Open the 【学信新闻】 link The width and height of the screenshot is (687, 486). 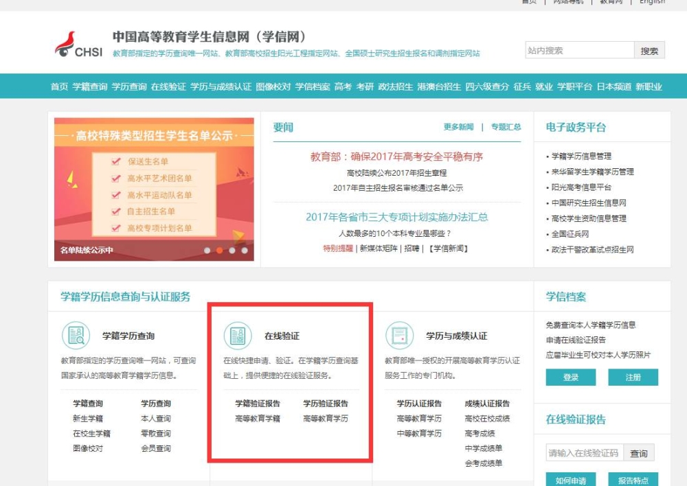[x=448, y=248]
